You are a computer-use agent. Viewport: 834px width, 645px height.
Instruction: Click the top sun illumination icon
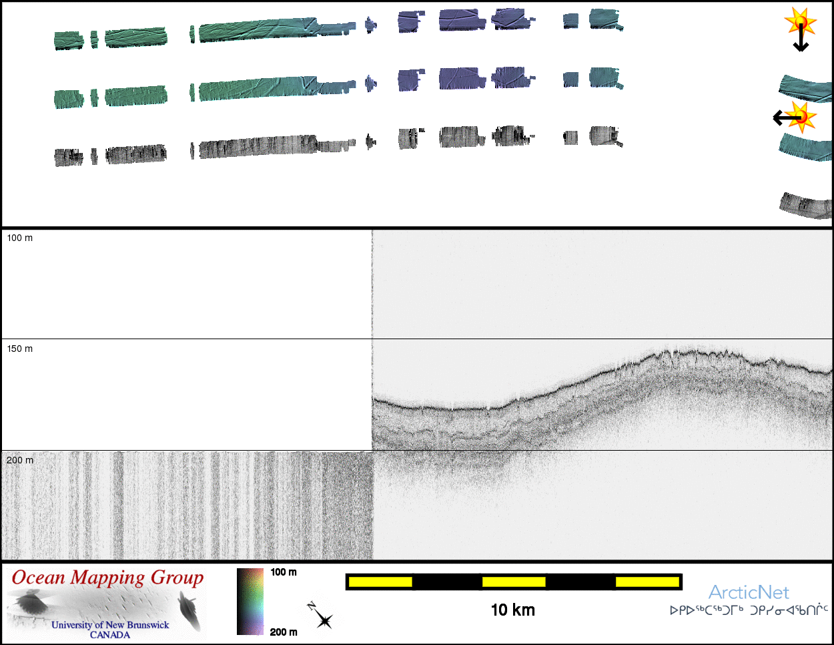pos(800,22)
